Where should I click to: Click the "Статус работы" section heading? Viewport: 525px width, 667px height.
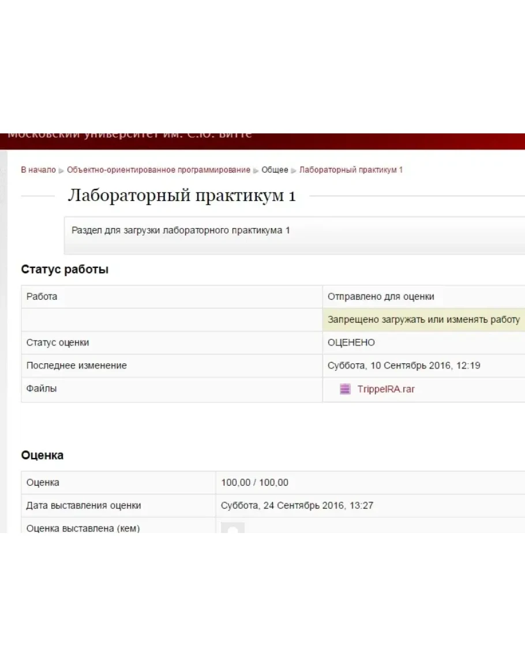pos(65,269)
